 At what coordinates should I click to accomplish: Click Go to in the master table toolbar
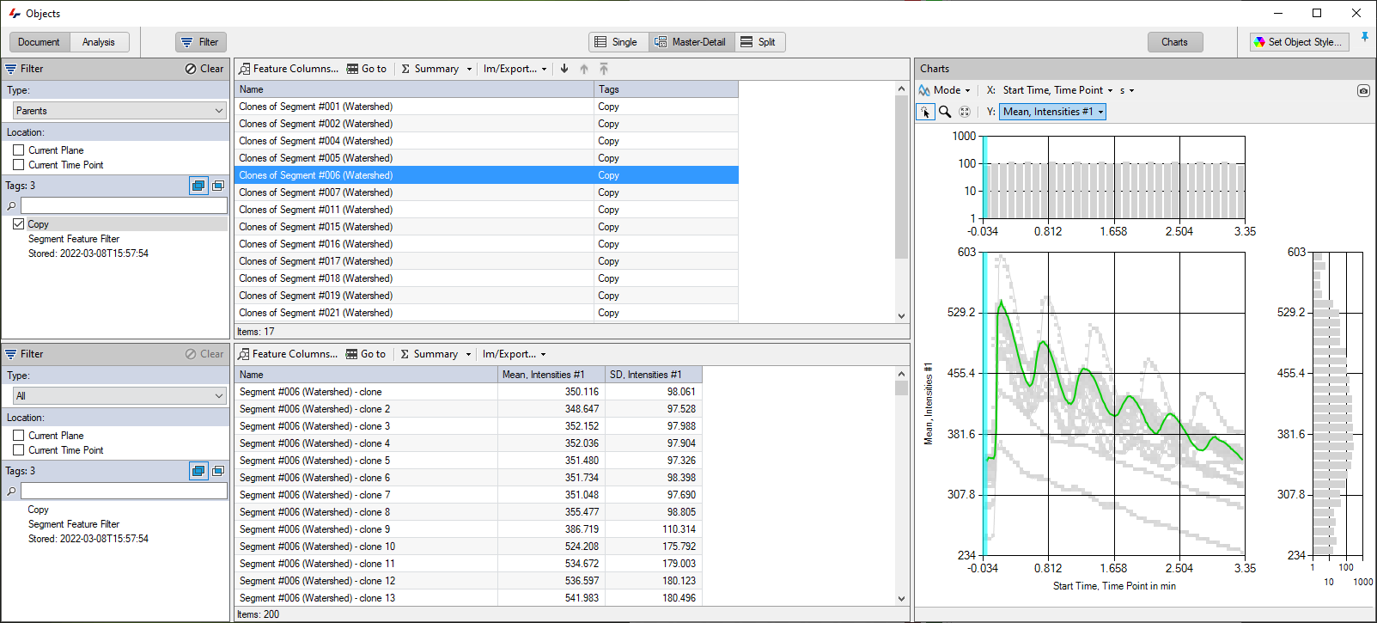click(367, 69)
